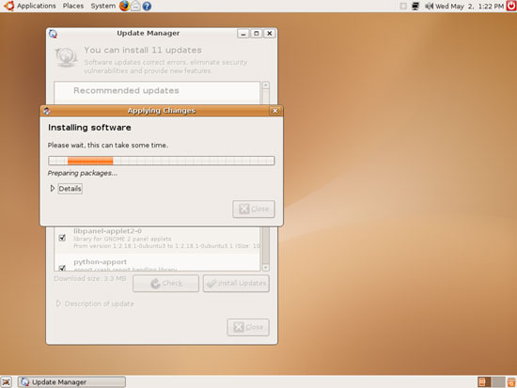The height and width of the screenshot is (388, 517).
Task: Open the mail client panel icon
Action: [x=135, y=6]
